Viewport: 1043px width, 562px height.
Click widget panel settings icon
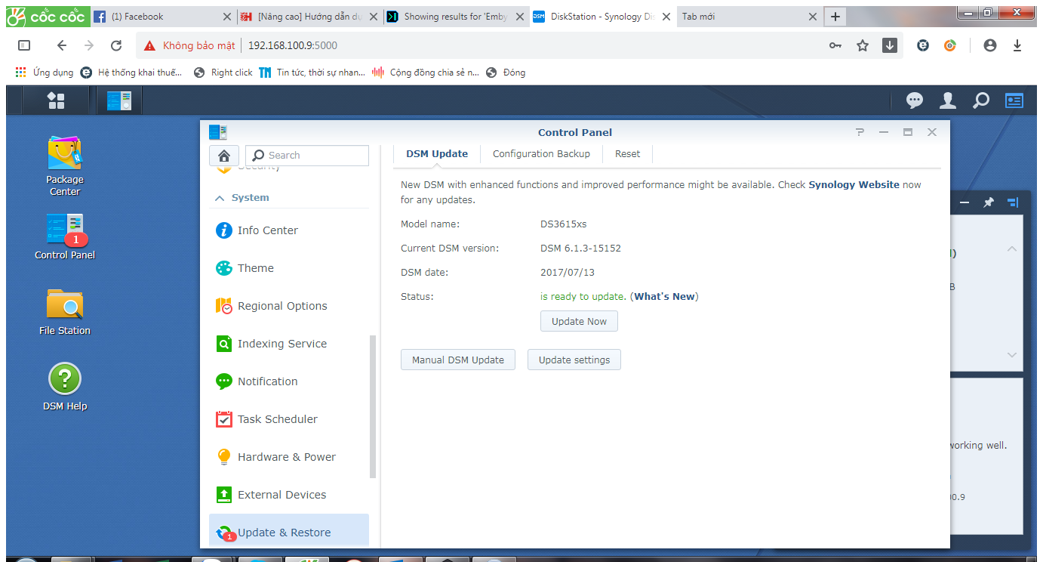(x=1013, y=202)
